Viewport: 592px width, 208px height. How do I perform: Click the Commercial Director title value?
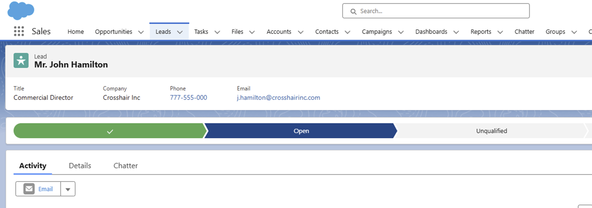[43, 97]
